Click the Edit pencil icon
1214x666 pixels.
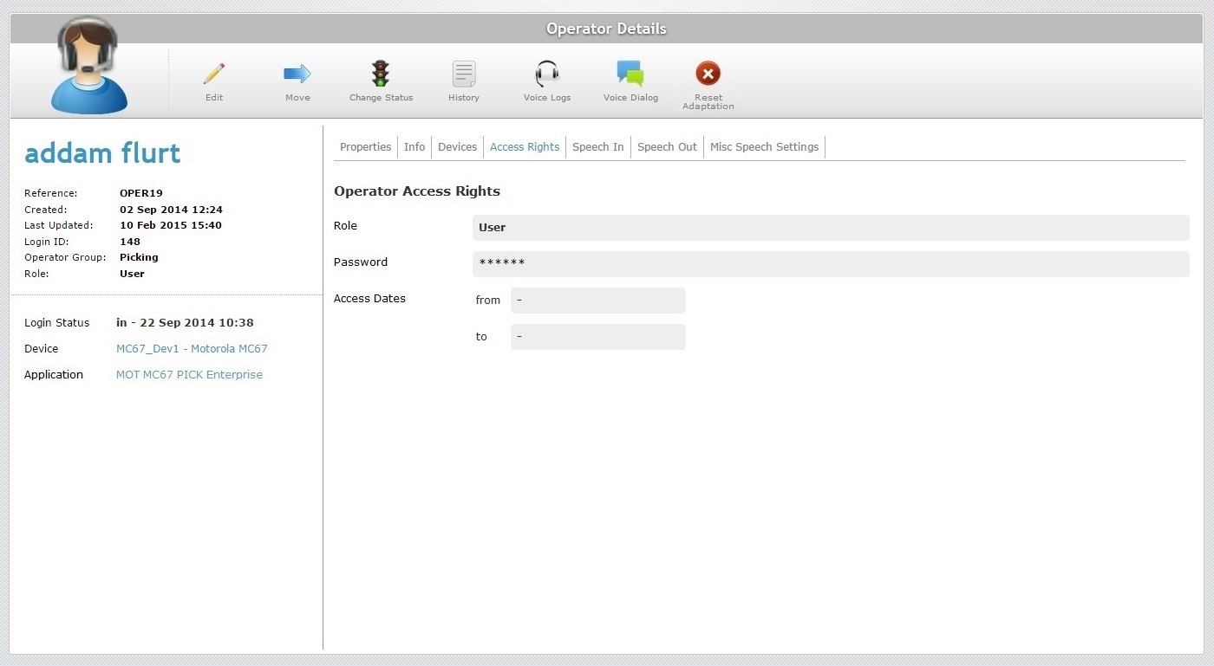(x=214, y=74)
